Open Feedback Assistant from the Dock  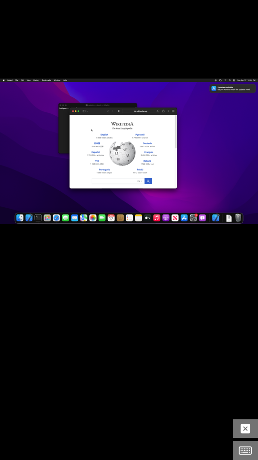click(202, 218)
